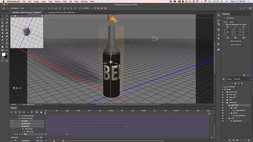Viewport: 253px width, 142px height.
Task: Click the background color swatch
Action: (6, 57)
